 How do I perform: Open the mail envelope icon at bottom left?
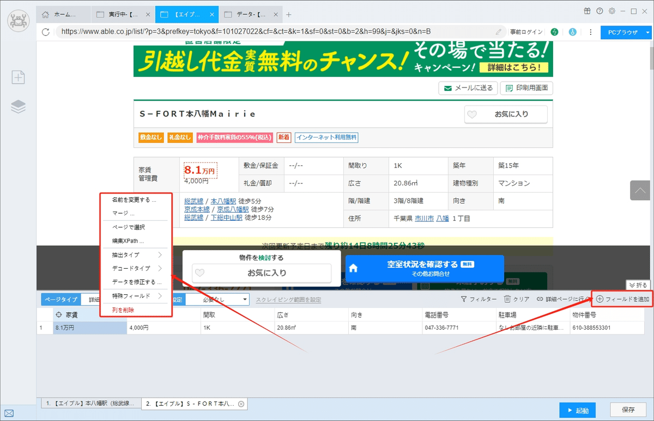pos(9,414)
